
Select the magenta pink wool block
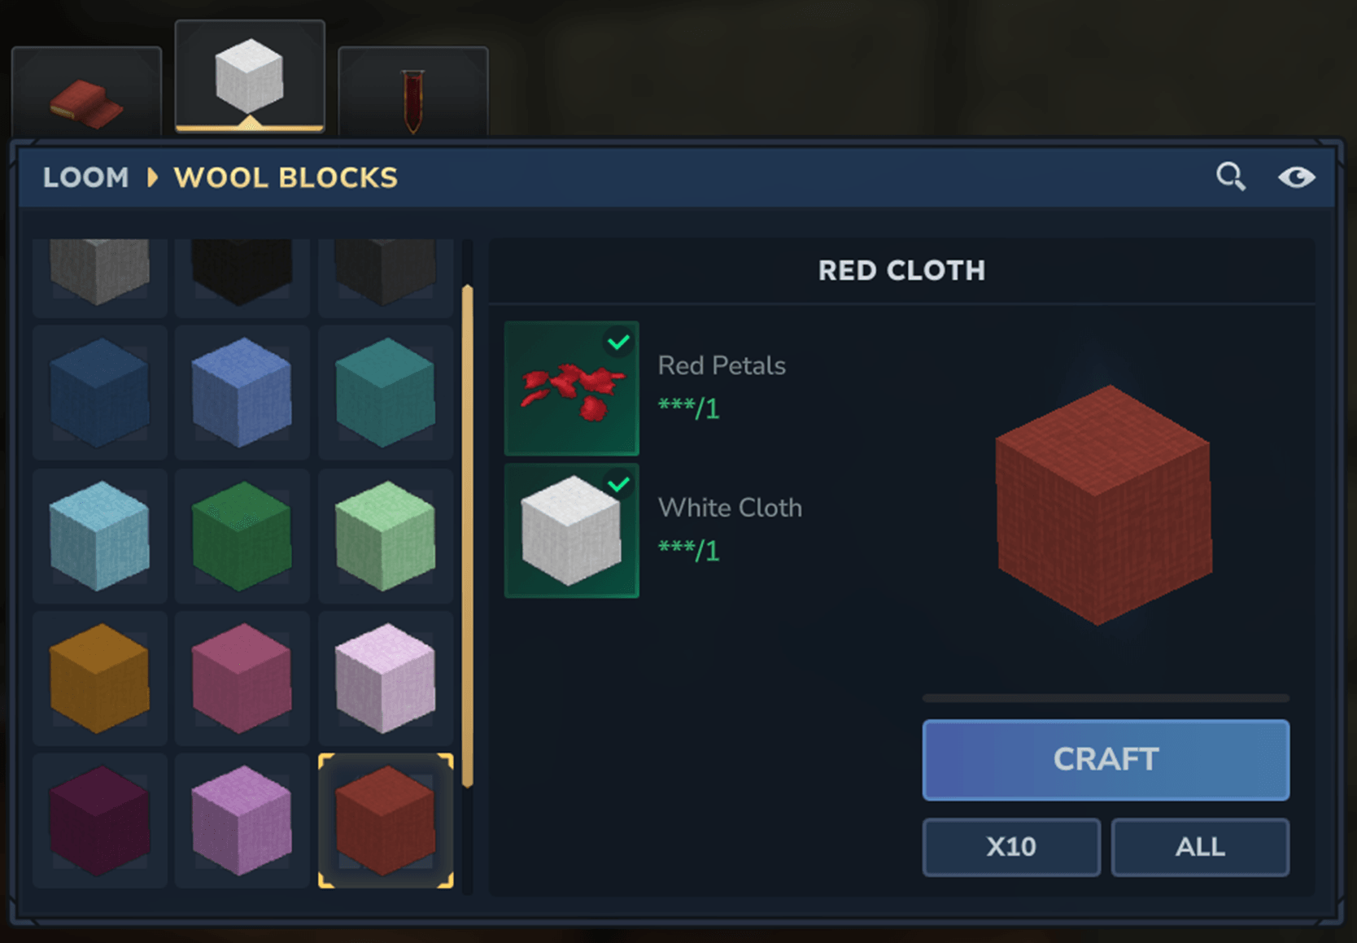coord(242,678)
